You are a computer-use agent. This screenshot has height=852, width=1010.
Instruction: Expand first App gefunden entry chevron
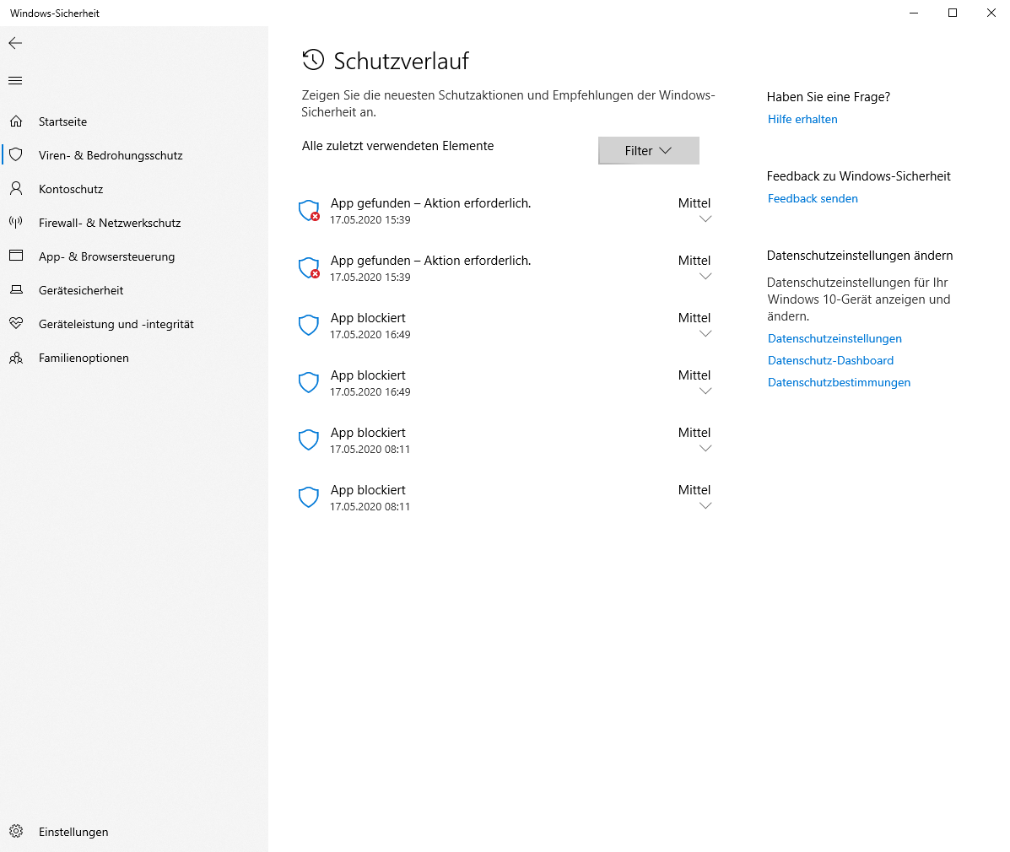click(705, 219)
